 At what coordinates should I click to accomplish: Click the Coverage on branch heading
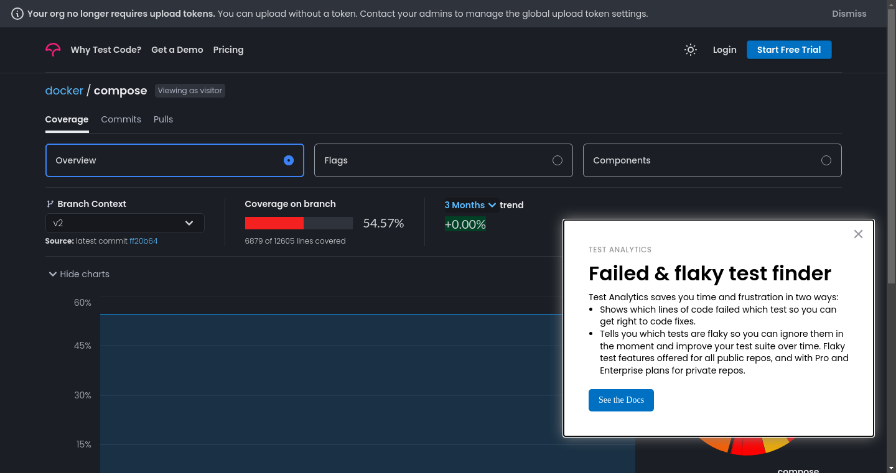[x=291, y=204]
